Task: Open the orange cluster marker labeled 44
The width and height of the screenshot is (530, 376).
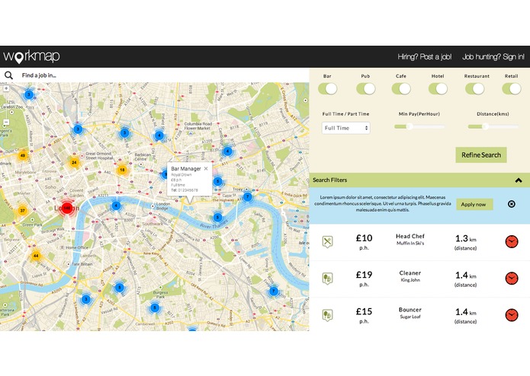Action: pos(36,256)
